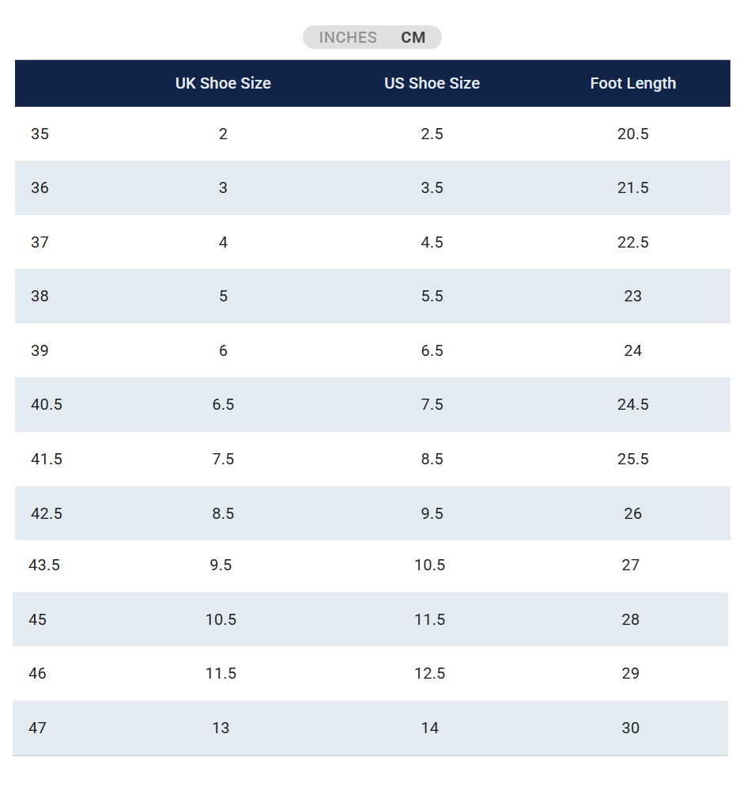The width and height of the screenshot is (747, 787).
Task: Select the size 47 row label
Action: click(x=37, y=728)
